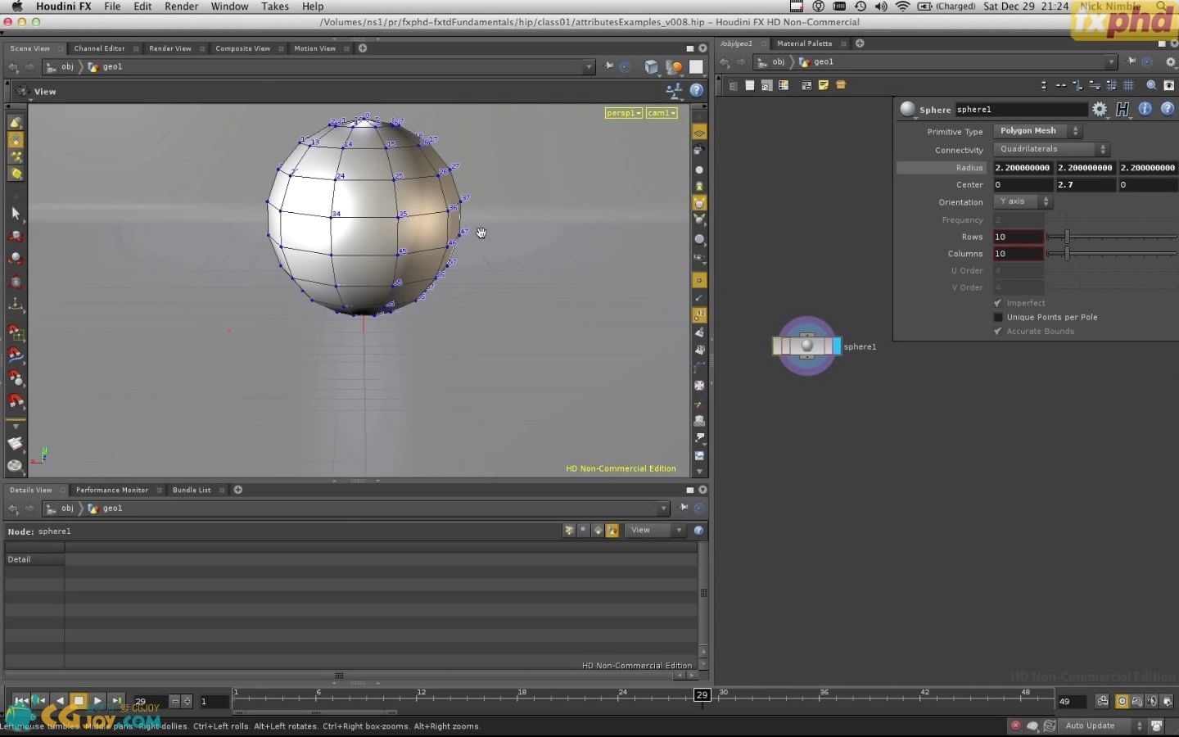
Task: Open the File menu
Action: (112, 6)
